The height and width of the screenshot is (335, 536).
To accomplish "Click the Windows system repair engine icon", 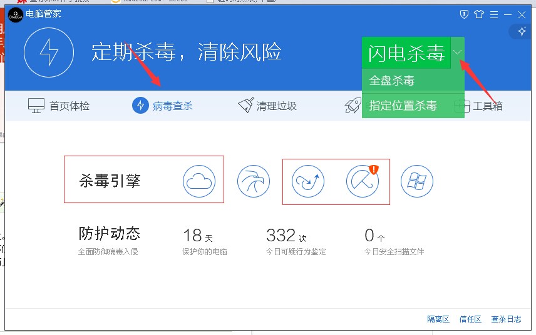I will [x=417, y=181].
